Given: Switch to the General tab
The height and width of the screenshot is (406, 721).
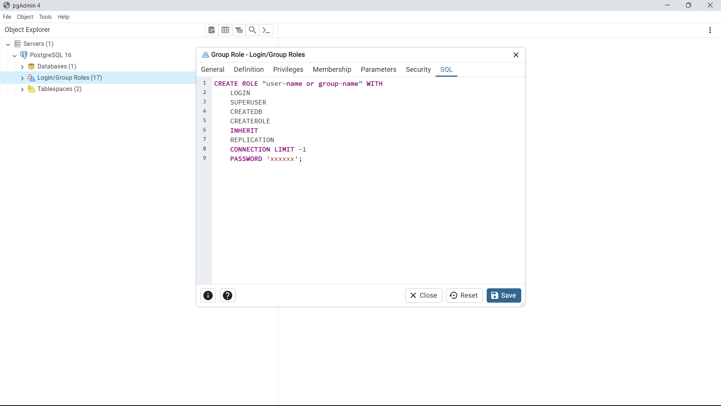Looking at the screenshot, I should (213, 70).
